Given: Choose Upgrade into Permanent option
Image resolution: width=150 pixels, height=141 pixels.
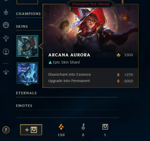Looking at the screenshot, I should click(91, 81).
